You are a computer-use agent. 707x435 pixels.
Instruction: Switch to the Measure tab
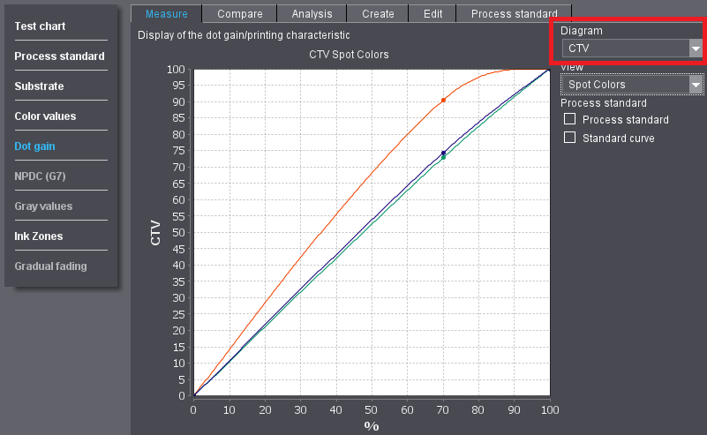pos(166,13)
